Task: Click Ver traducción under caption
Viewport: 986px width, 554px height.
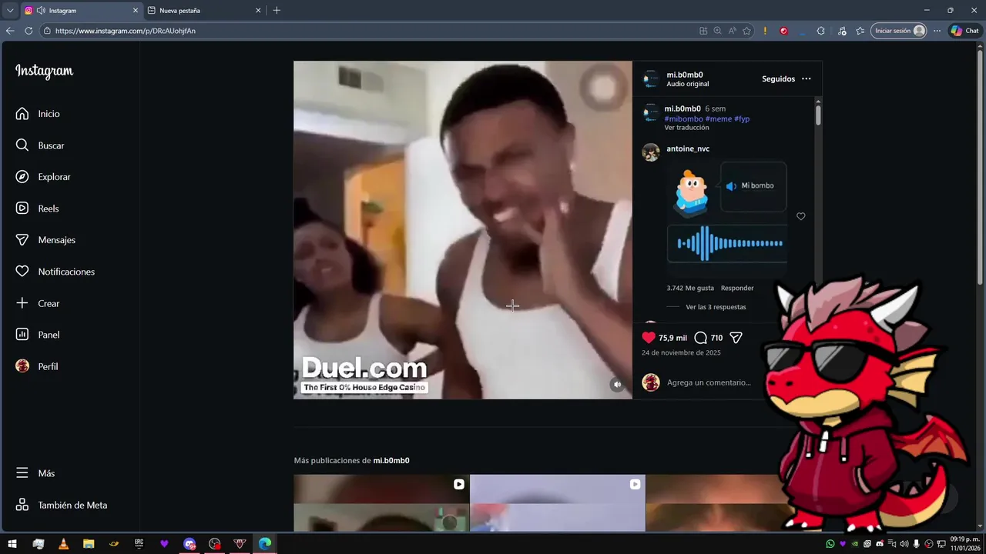Action: tap(686, 128)
